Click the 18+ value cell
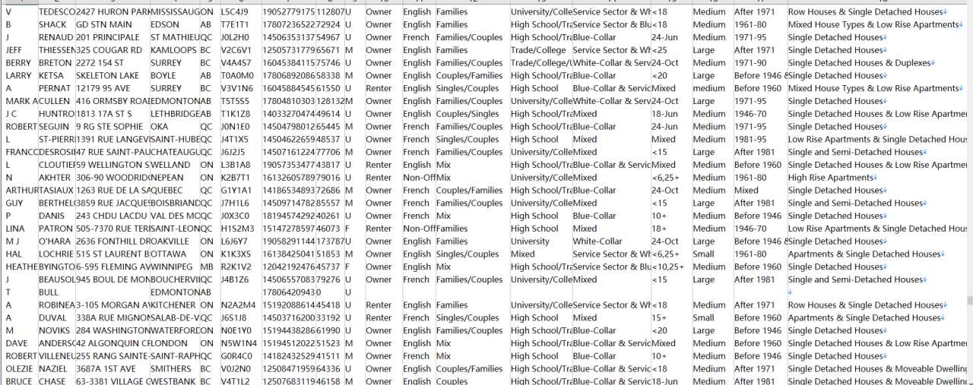973x385 pixels. pyautogui.click(x=670, y=229)
